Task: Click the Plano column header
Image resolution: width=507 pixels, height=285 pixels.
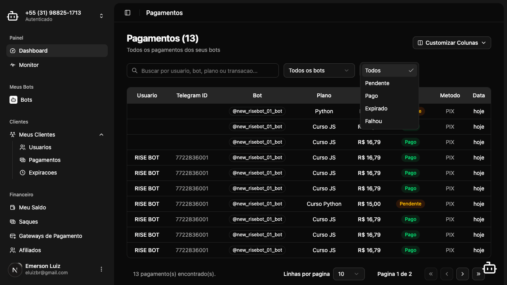Action: coord(324,95)
